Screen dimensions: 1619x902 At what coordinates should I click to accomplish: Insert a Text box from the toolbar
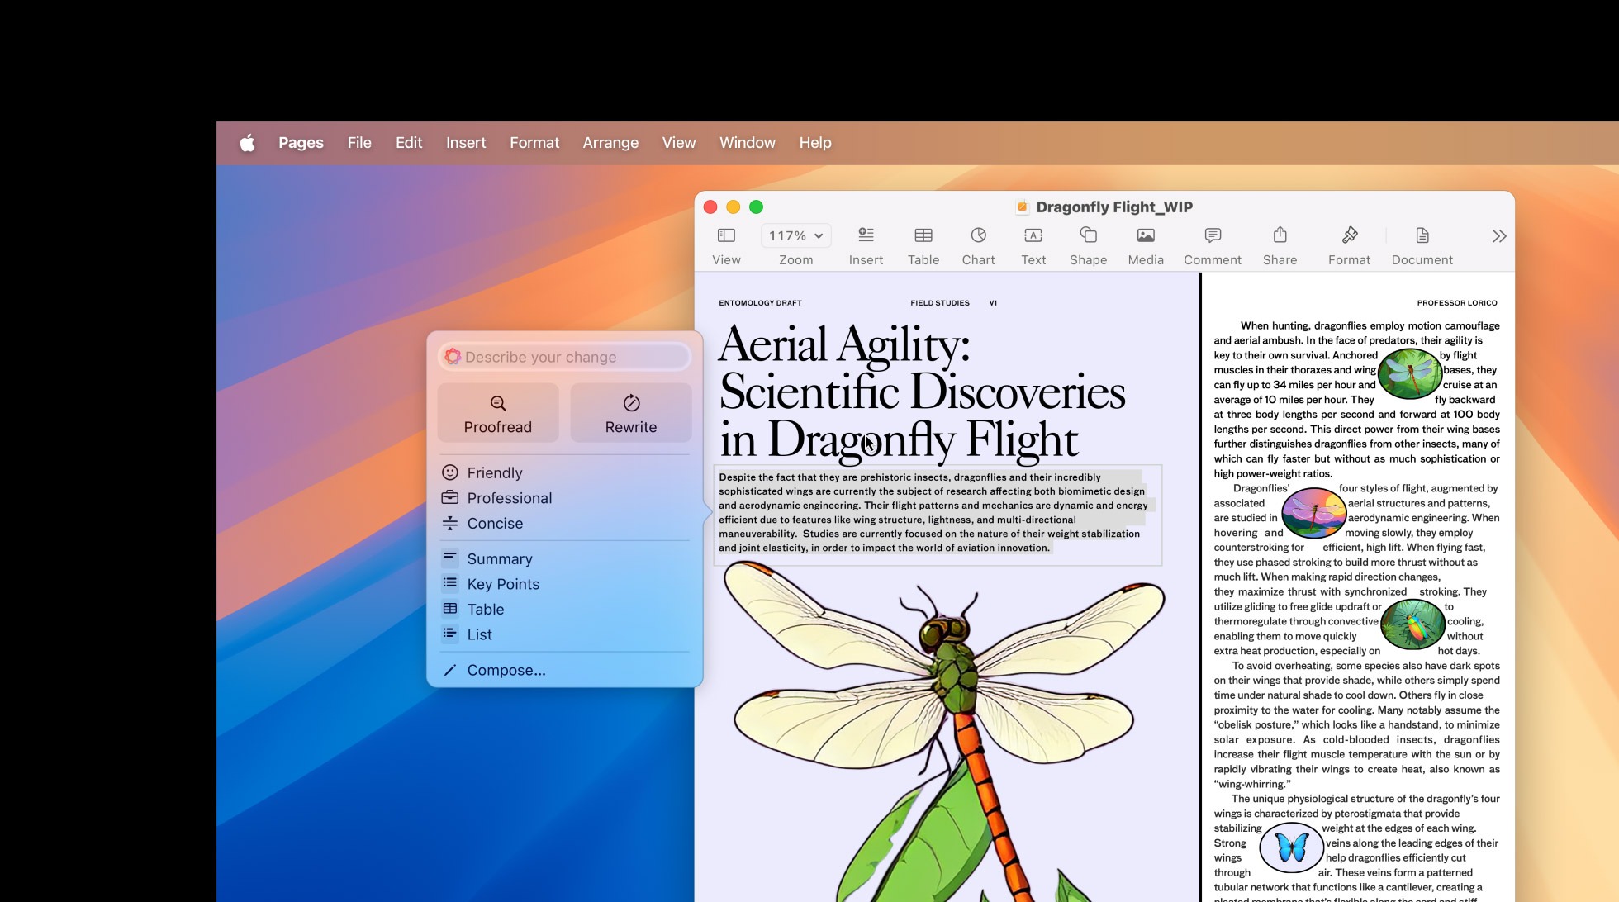point(1033,236)
